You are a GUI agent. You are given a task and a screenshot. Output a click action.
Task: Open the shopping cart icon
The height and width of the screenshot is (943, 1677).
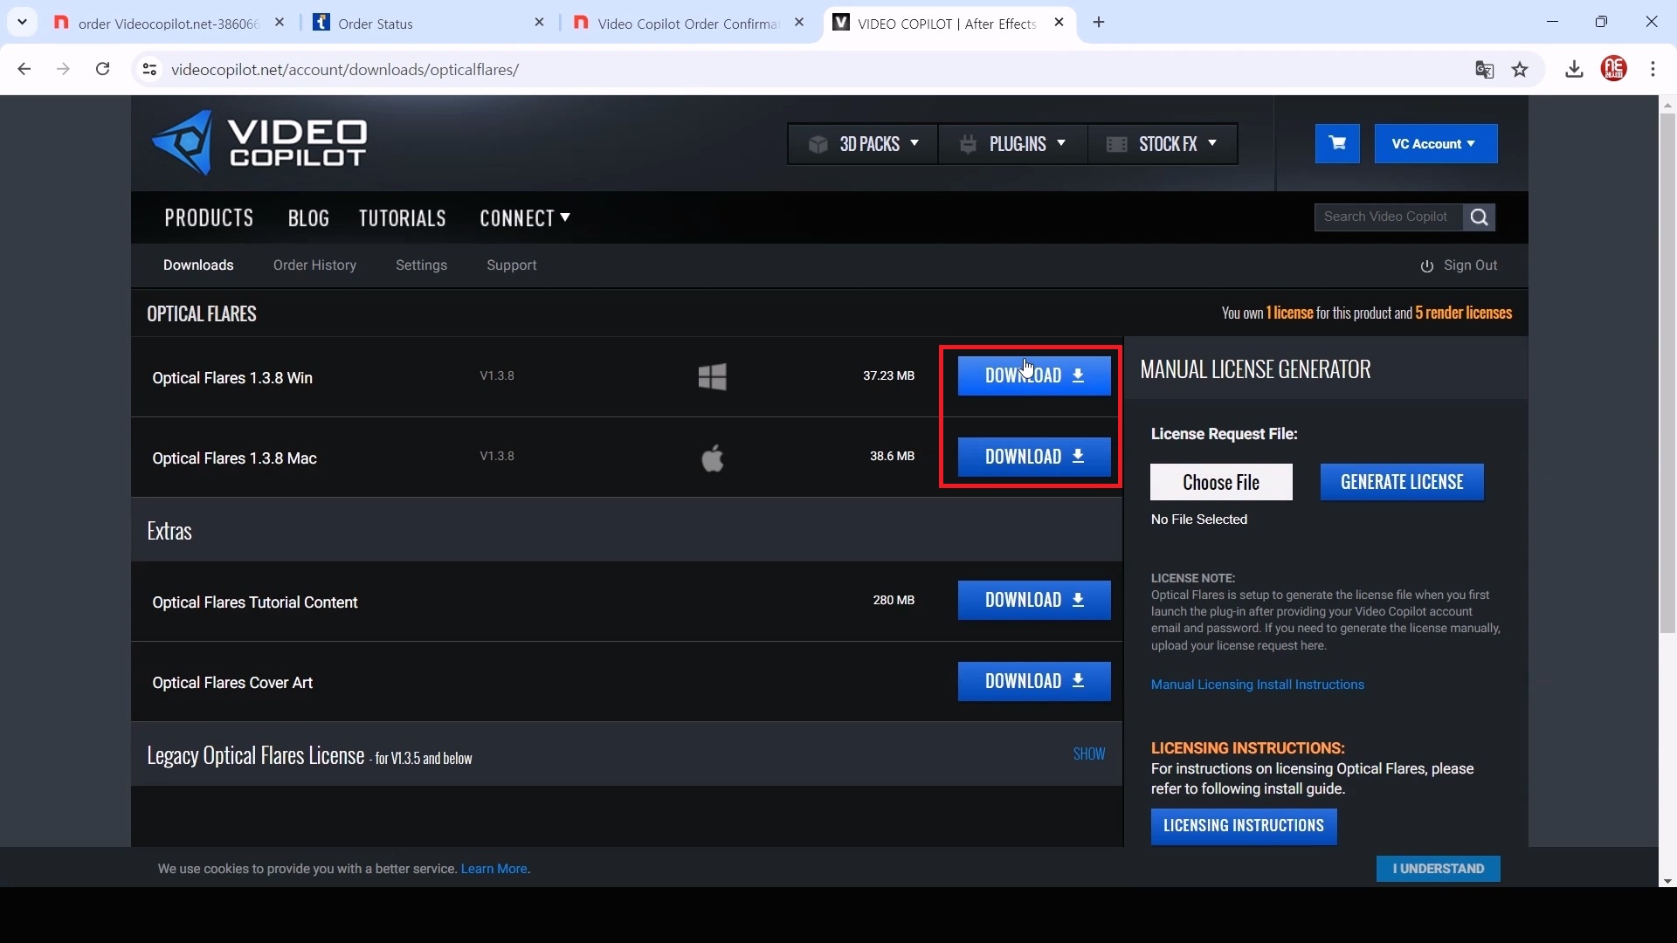[x=1337, y=144]
